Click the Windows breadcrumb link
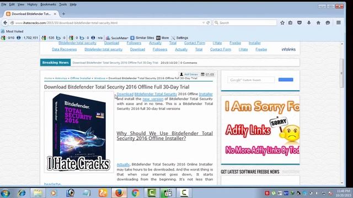Viewport: 353px width, 198px height. click(100, 78)
